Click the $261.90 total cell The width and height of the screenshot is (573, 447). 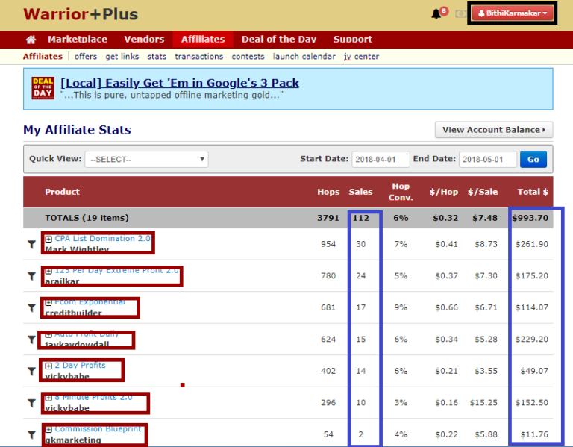pyautogui.click(x=532, y=244)
